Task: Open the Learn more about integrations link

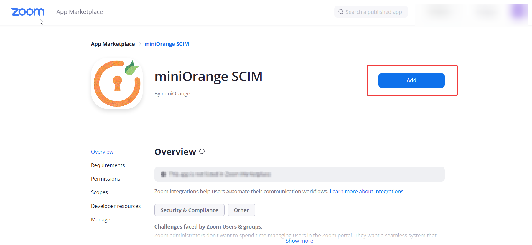Action: 366,191
